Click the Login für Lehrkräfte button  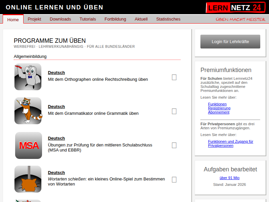(230, 41)
